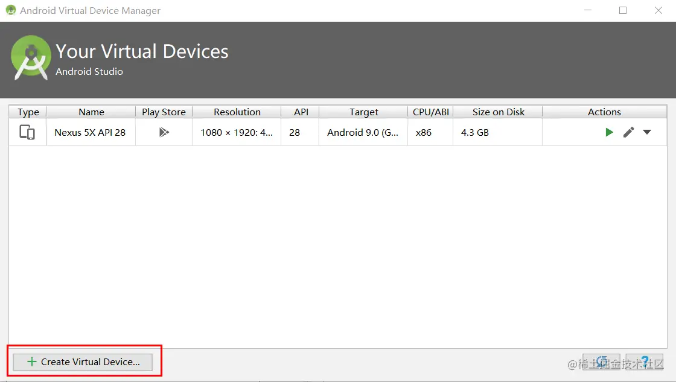Click the Resolution column header

pyautogui.click(x=237, y=112)
